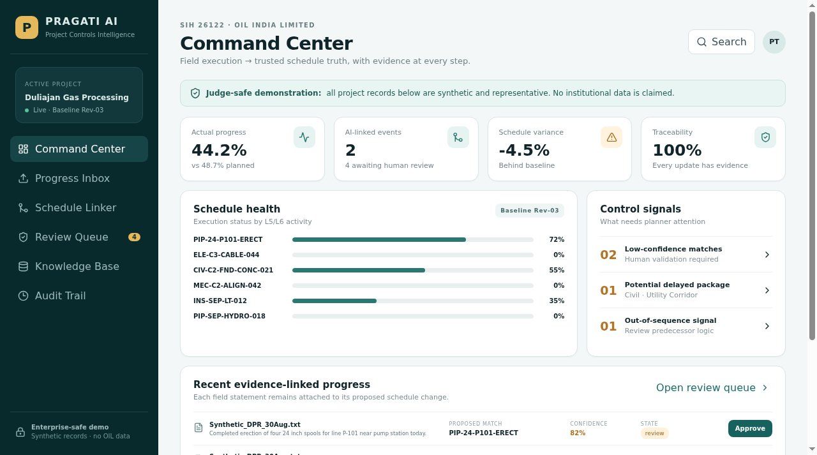The image size is (817, 455).
Task: Click the Schedule variance warning icon
Action: (611, 137)
